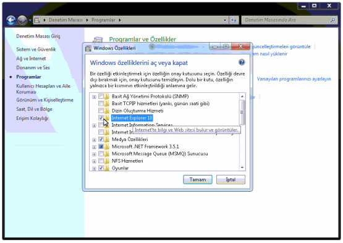Click güncelleştirmeleri görüntüle link
Image resolution: width=343 pixels, height=243 pixels.
tap(281, 46)
